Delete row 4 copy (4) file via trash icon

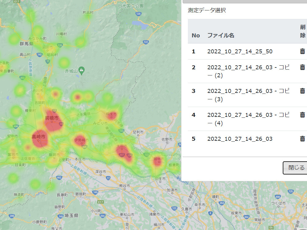tap(302, 115)
